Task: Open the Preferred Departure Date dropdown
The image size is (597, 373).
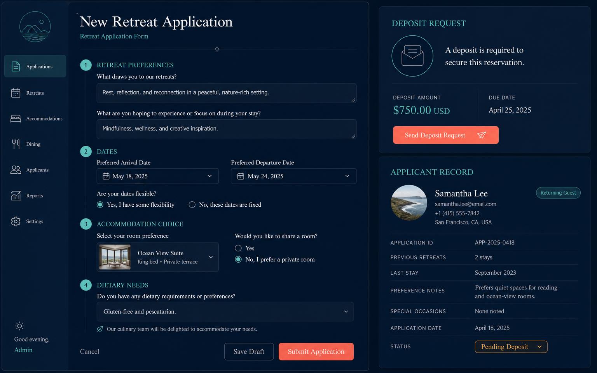Action: [293, 176]
